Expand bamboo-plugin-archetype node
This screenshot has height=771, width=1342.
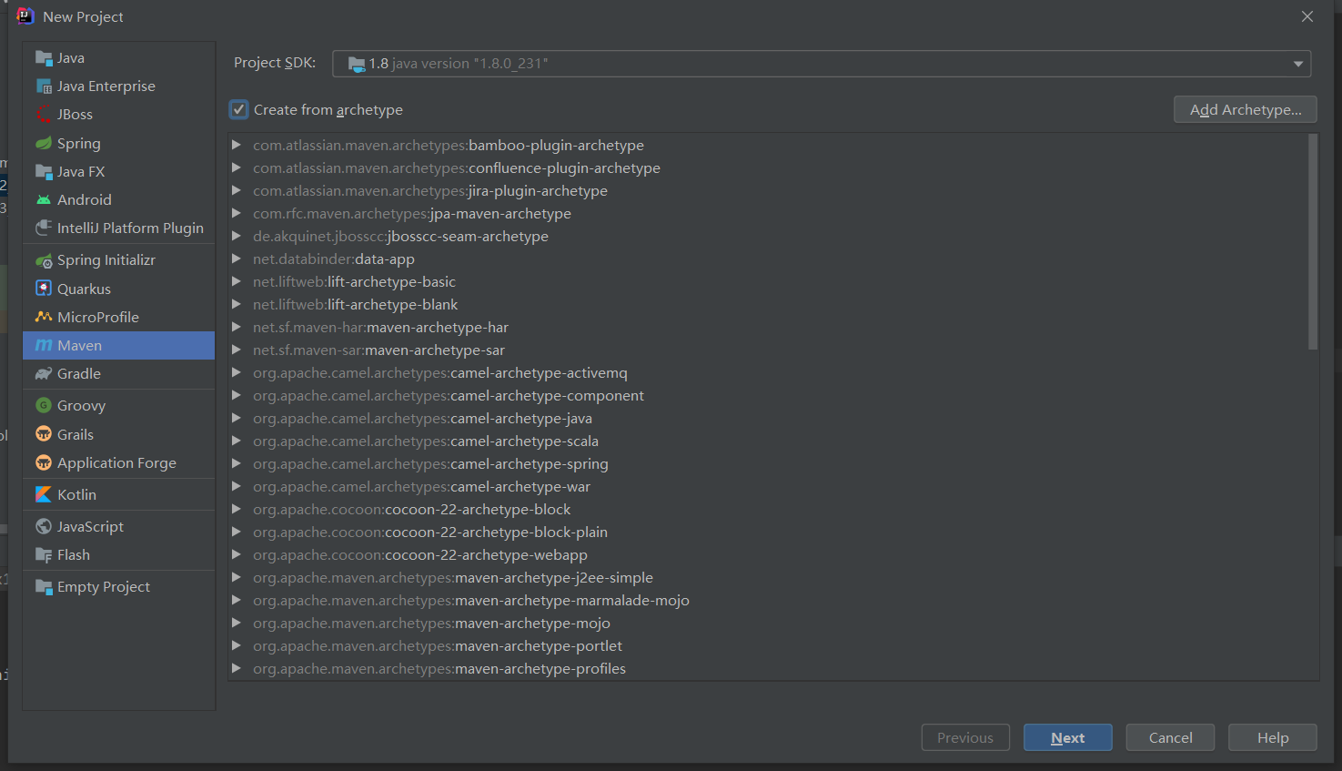tap(237, 145)
